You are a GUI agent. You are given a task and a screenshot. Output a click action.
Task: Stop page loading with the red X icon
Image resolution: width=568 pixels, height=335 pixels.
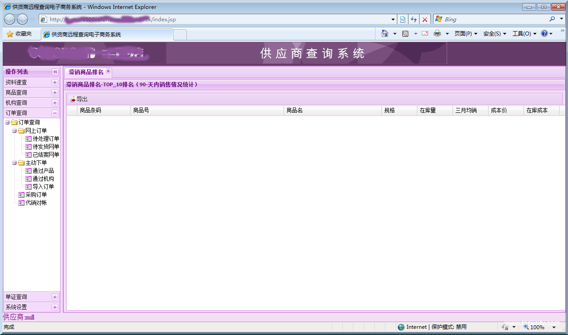point(424,19)
